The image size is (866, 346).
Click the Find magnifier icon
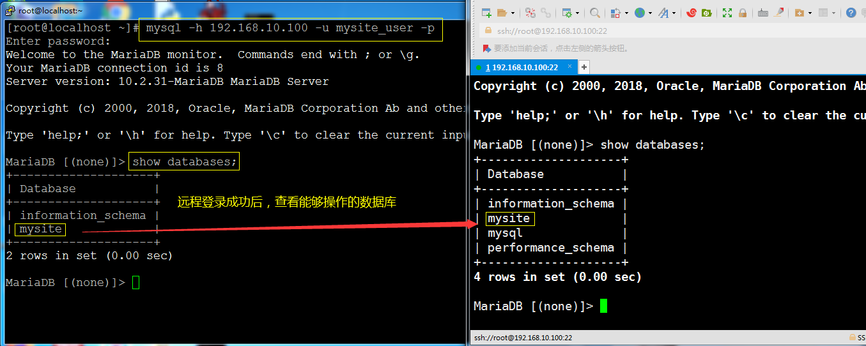(x=595, y=13)
